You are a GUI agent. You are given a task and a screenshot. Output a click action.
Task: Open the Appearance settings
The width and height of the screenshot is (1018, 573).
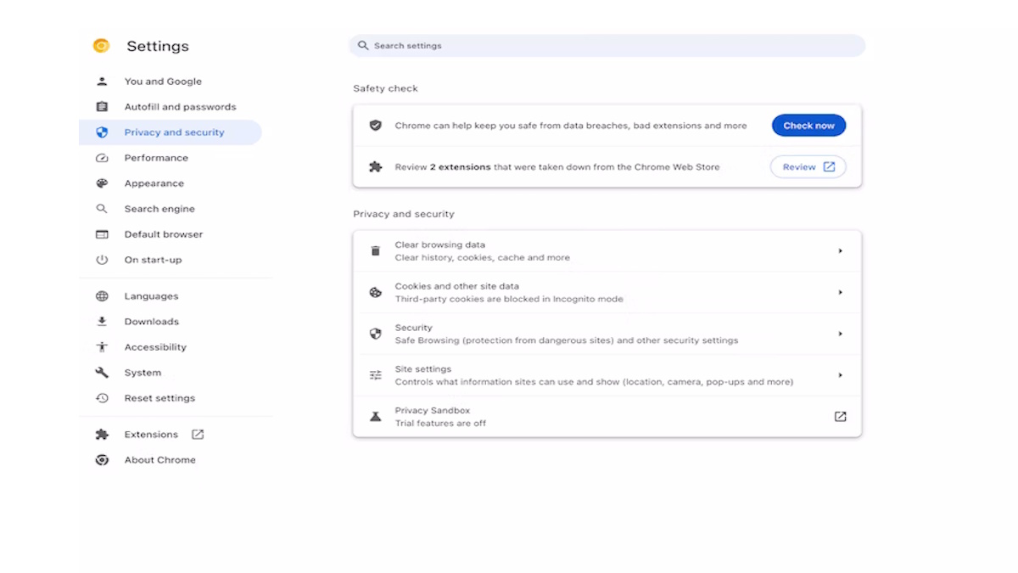[x=154, y=183]
